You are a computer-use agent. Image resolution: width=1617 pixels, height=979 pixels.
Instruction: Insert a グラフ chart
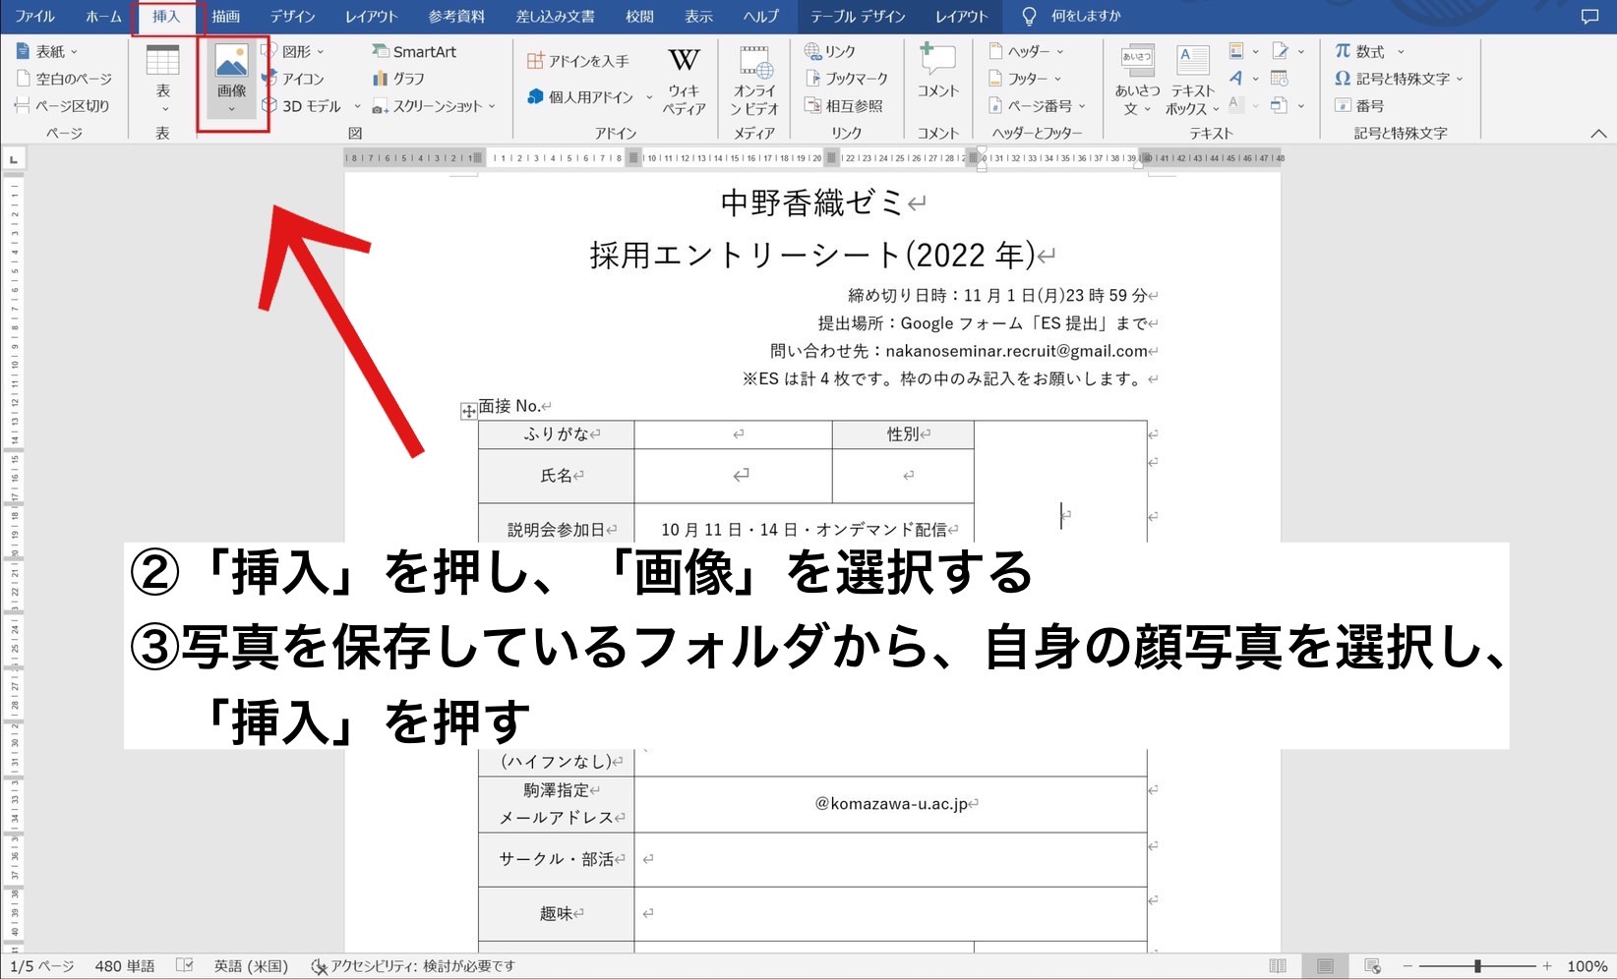point(398,79)
